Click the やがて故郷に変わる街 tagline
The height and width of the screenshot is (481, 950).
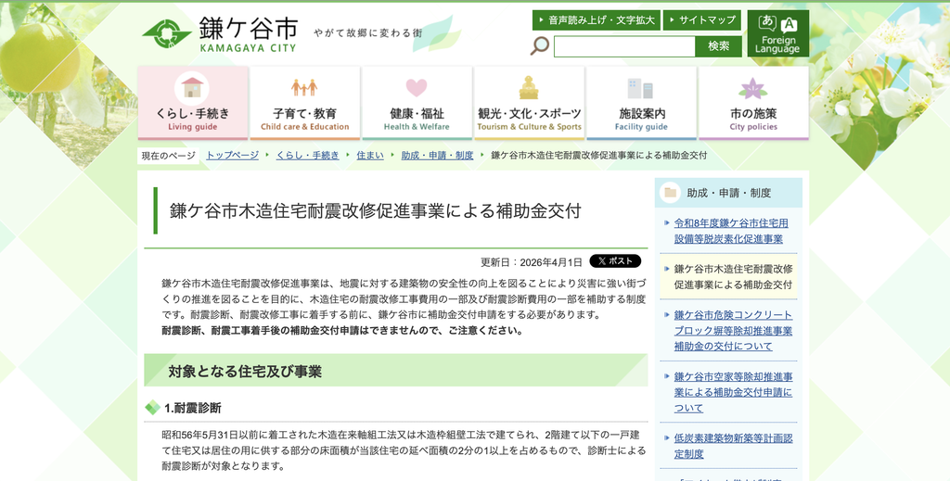367,32
